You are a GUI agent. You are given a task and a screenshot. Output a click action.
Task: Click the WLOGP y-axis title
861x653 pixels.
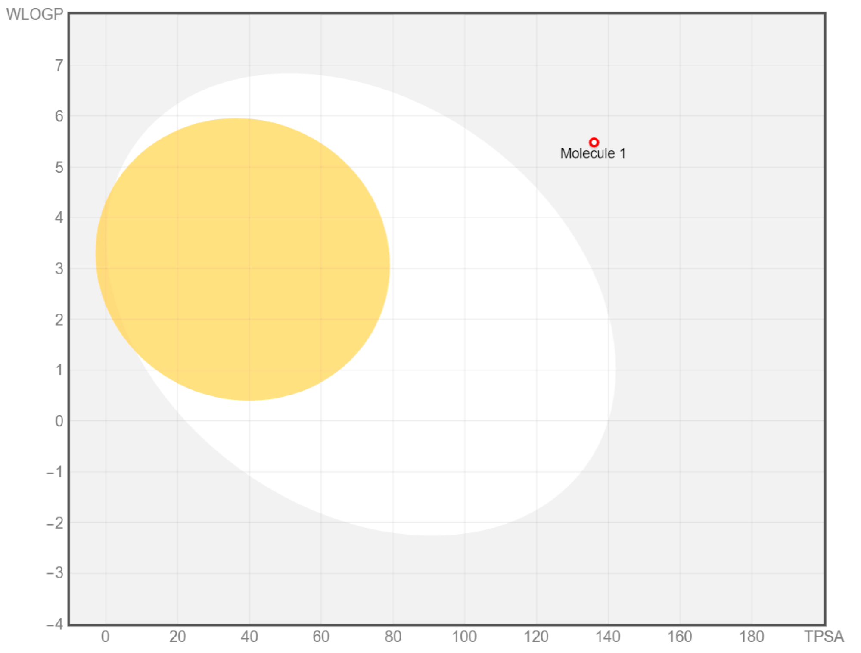pos(34,14)
